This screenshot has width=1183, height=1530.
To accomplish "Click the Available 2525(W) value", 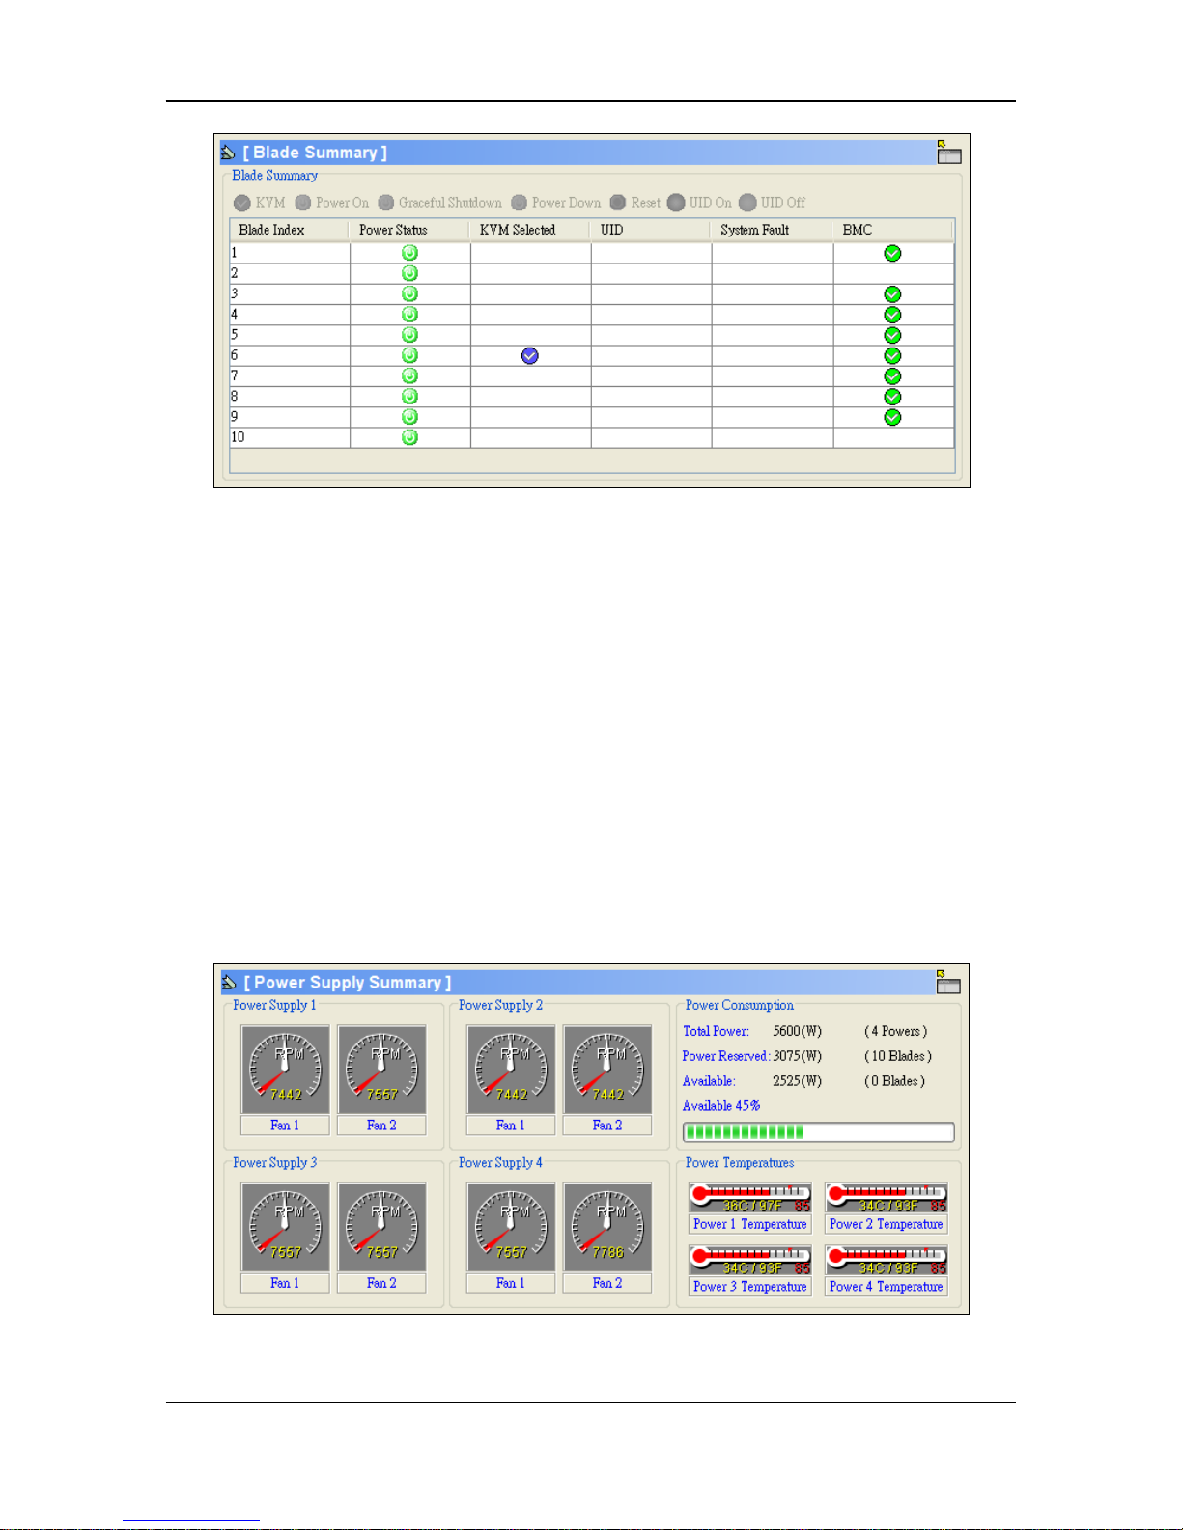I will pyautogui.click(x=797, y=1081).
